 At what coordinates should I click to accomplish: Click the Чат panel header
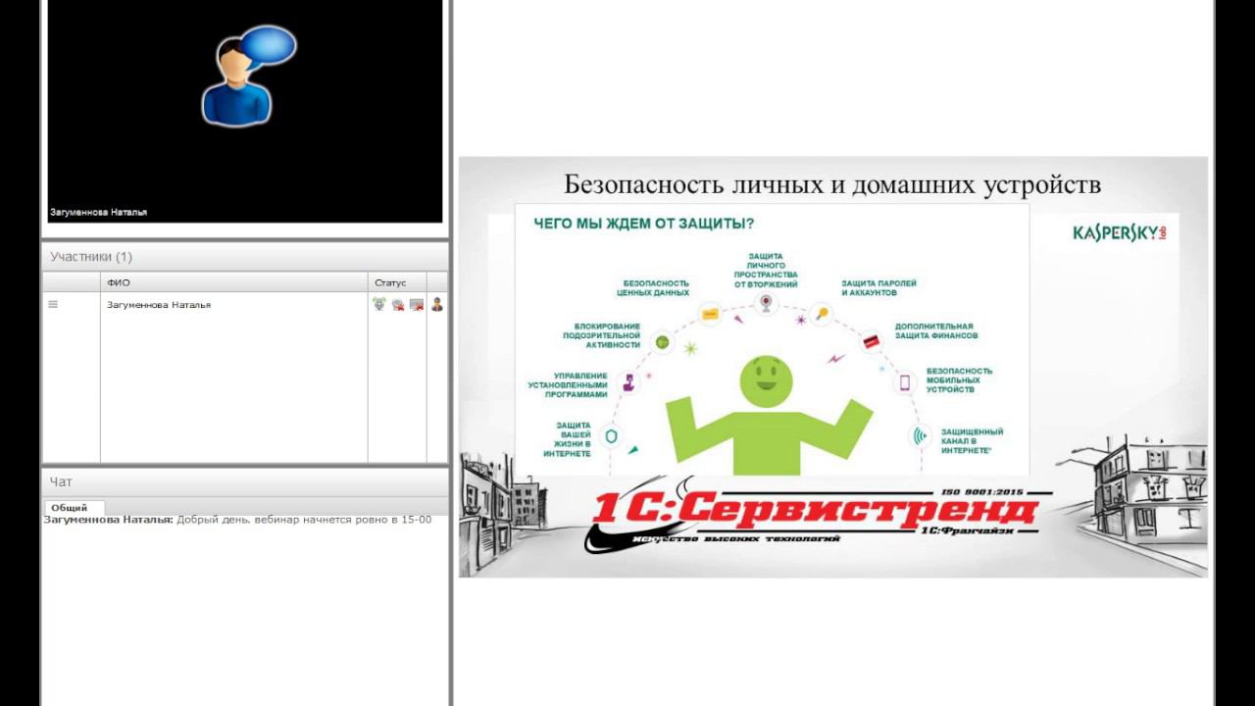(245, 481)
